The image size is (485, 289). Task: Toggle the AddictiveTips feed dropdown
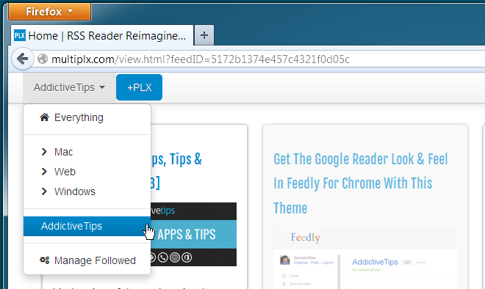click(x=69, y=87)
